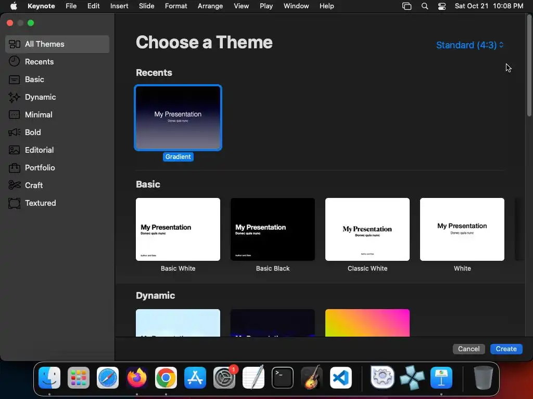Click the Create button

pos(506,349)
